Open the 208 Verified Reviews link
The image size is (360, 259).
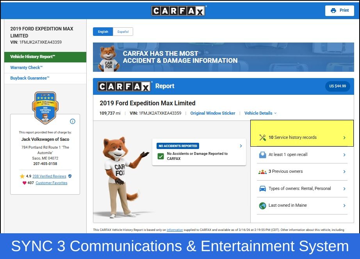[x=49, y=176]
